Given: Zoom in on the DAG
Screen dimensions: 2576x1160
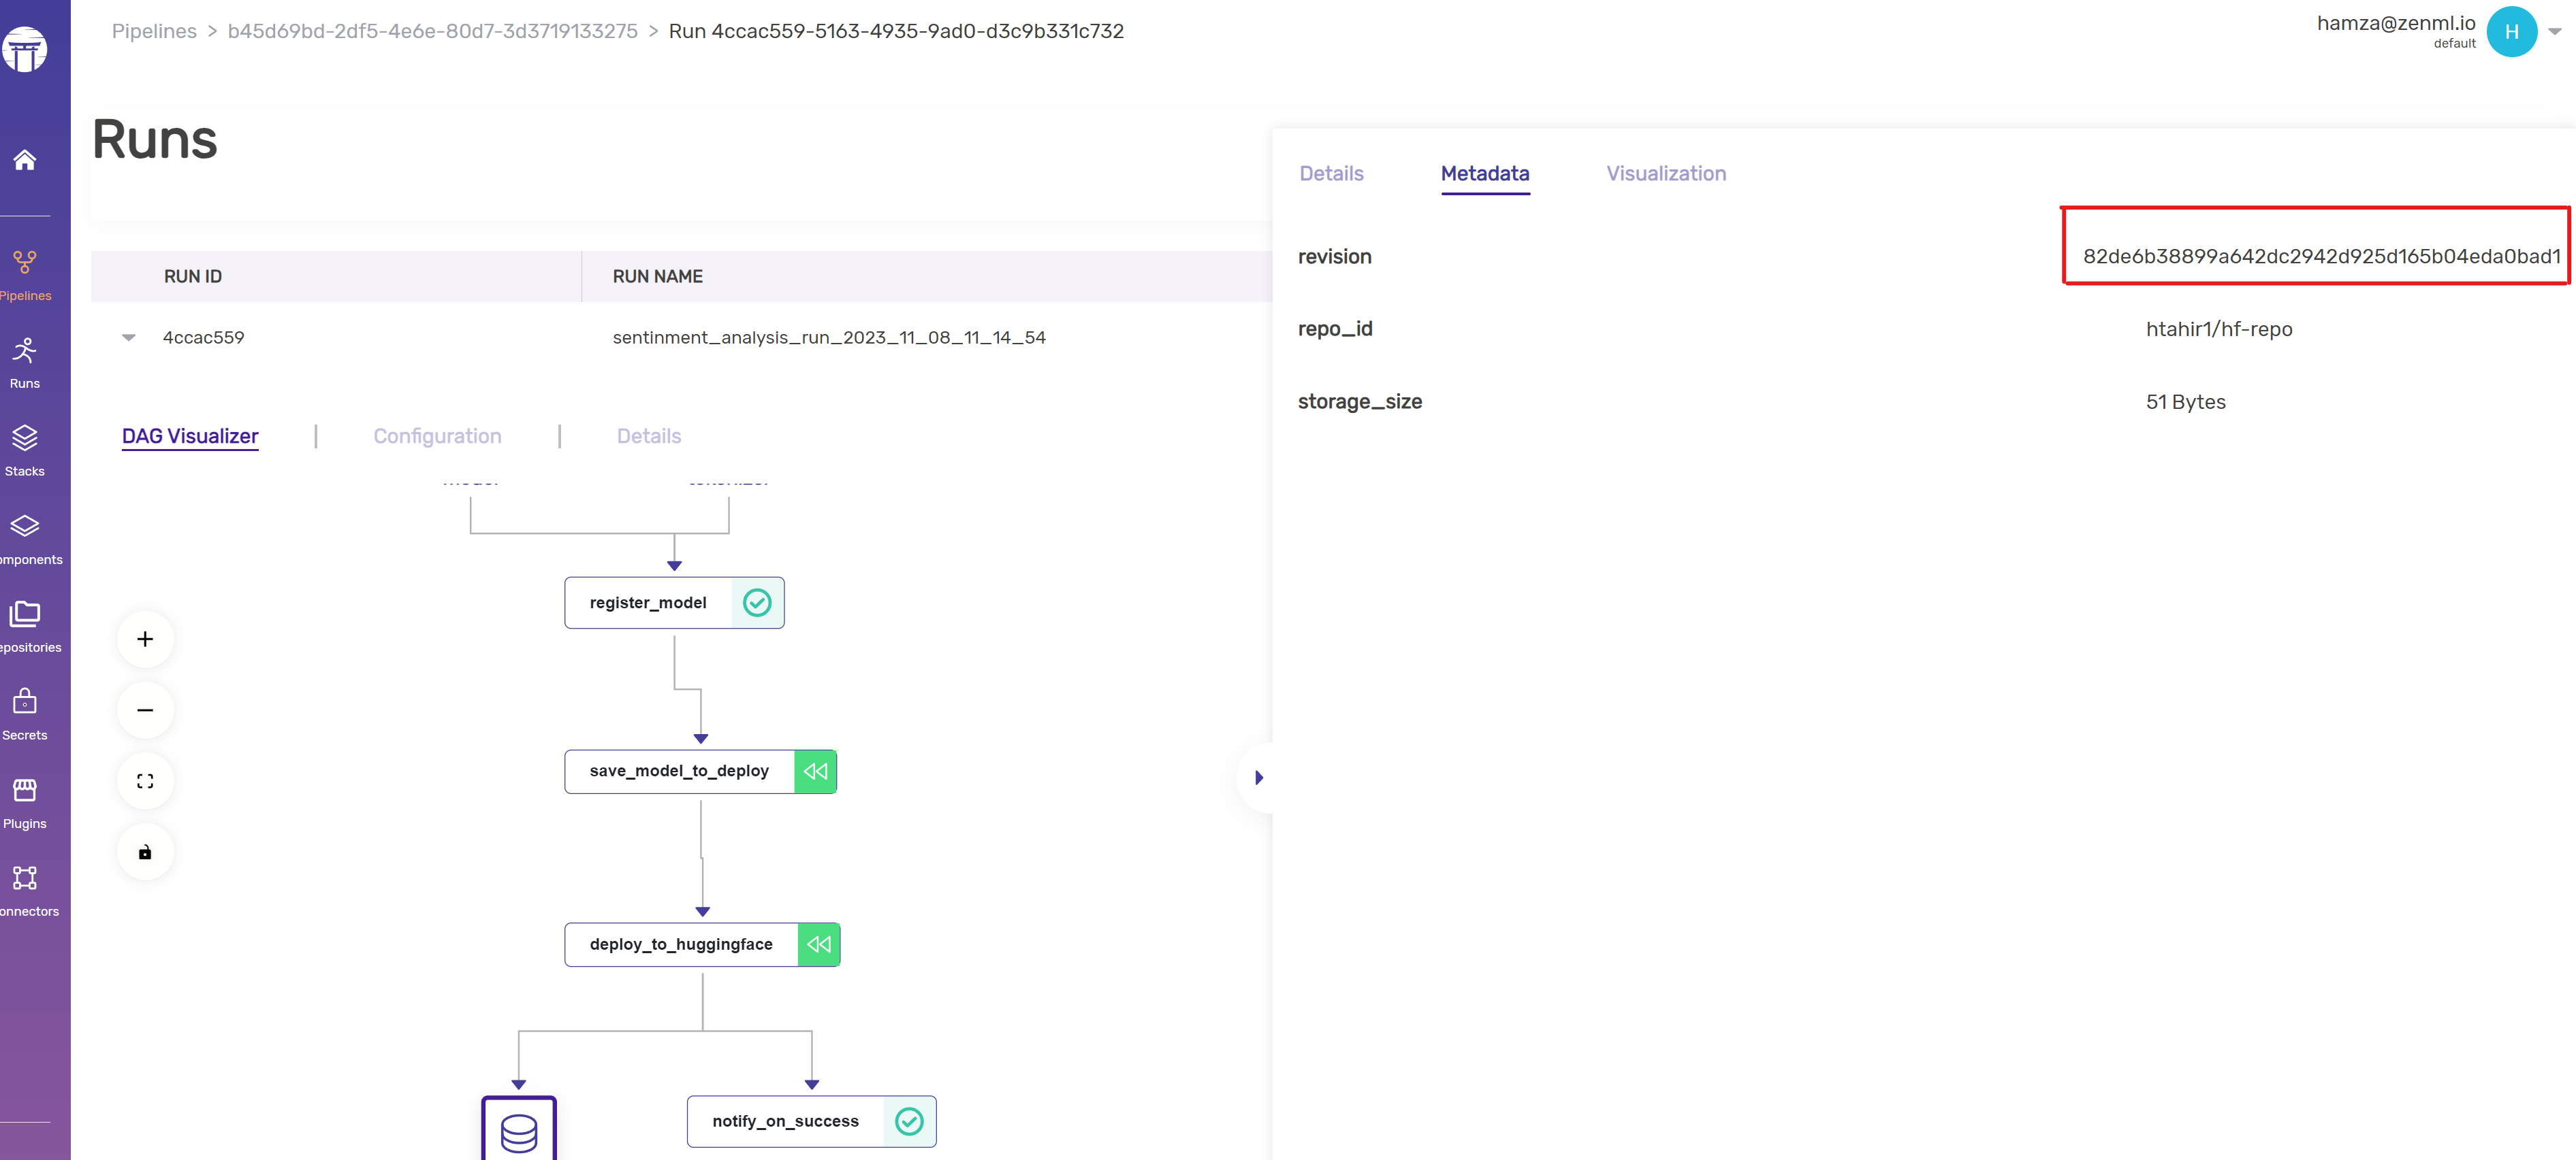Looking at the screenshot, I should tap(145, 640).
